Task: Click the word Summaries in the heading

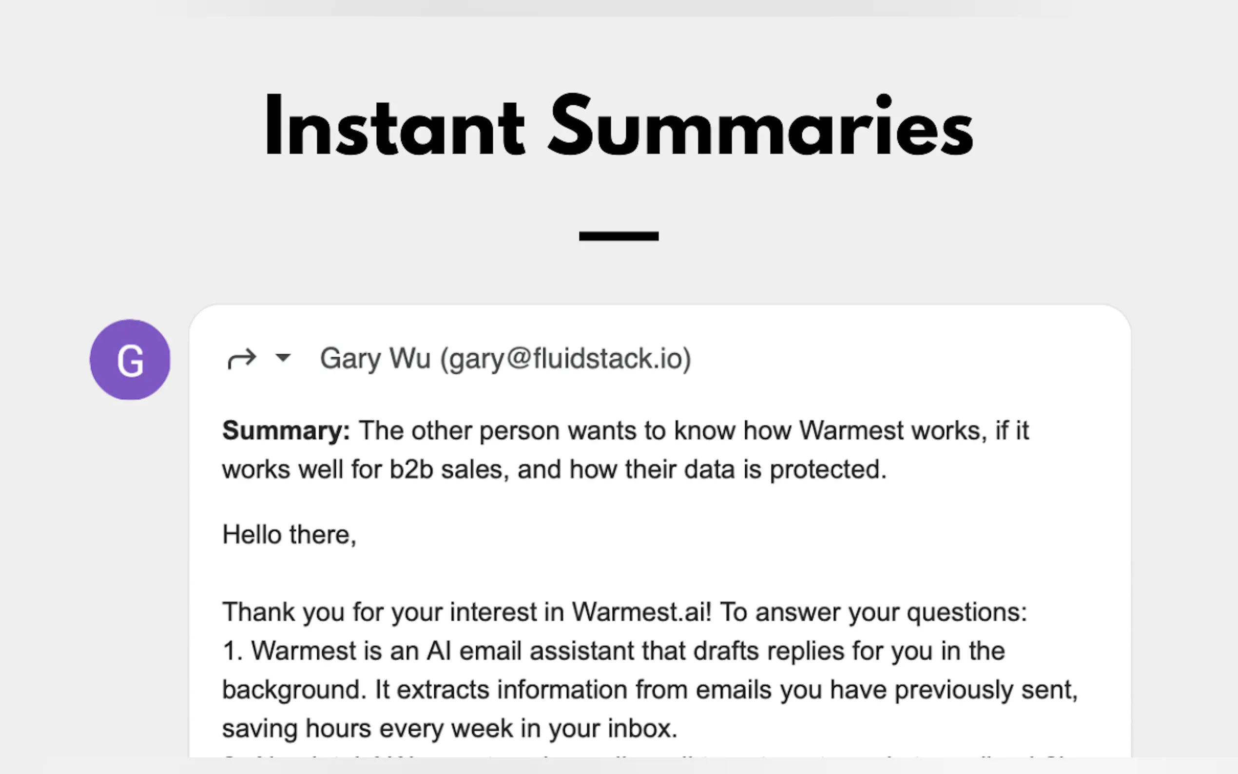Action: (760, 126)
